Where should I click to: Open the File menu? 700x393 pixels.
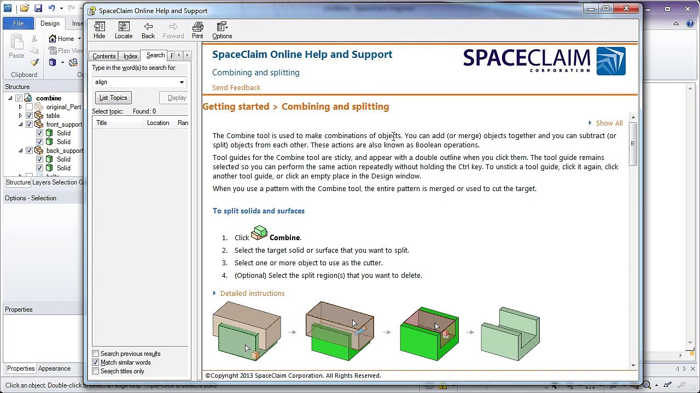click(x=18, y=23)
